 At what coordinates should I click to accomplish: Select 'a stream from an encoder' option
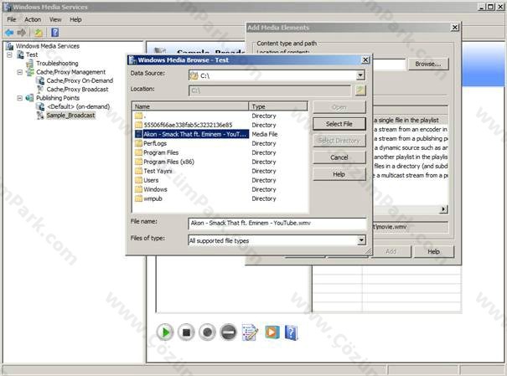(x=411, y=129)
